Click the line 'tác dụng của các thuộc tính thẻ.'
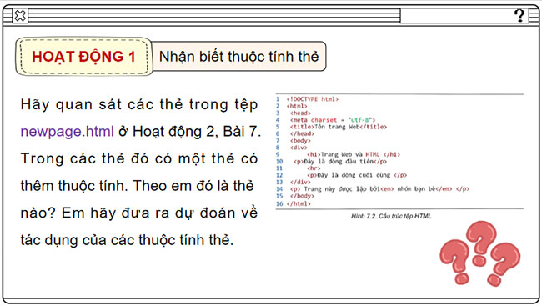 pos(127,239)
